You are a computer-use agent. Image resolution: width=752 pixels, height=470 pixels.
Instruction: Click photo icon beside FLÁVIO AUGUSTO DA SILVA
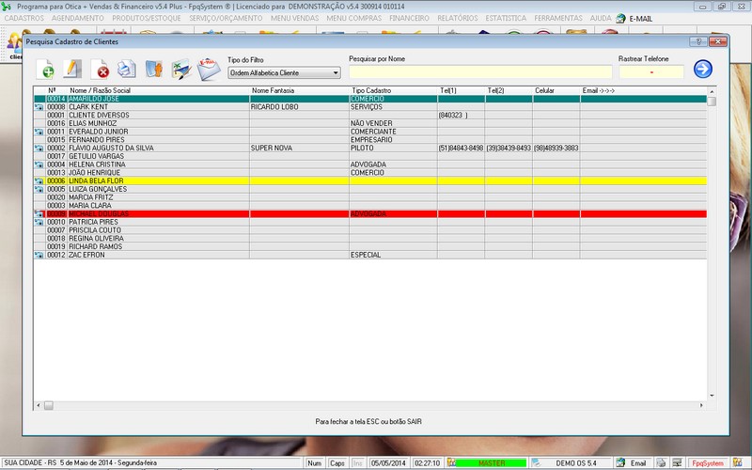(39, 149)
